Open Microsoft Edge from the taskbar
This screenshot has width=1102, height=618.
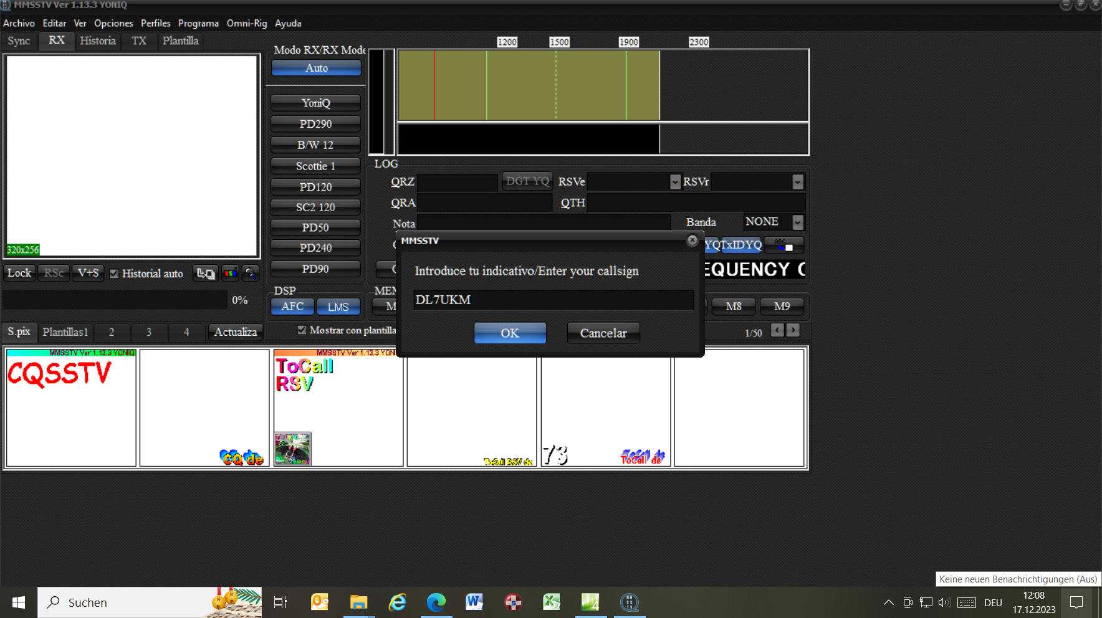(436, 602)
